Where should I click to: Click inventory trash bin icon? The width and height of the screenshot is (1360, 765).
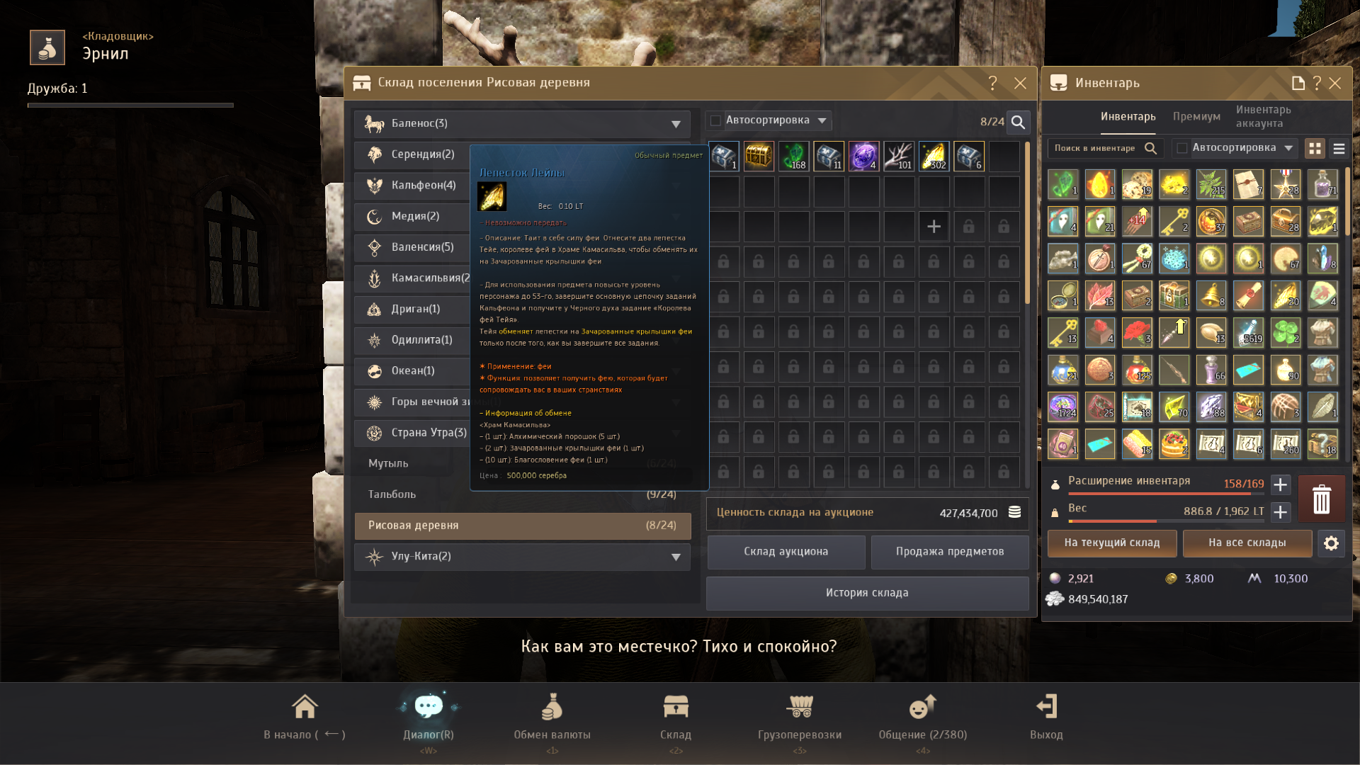click(1321, 499)
